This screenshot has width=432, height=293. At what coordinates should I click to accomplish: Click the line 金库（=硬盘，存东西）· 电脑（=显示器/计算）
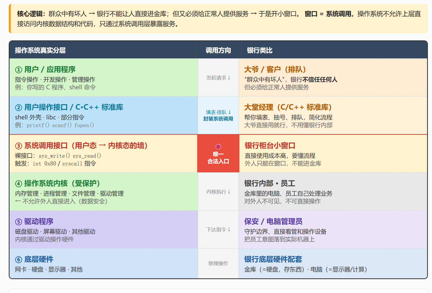coord(306,269)
